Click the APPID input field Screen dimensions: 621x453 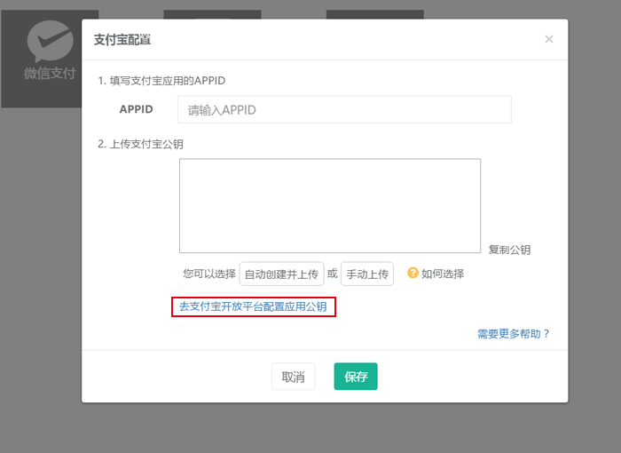[344, 109]
